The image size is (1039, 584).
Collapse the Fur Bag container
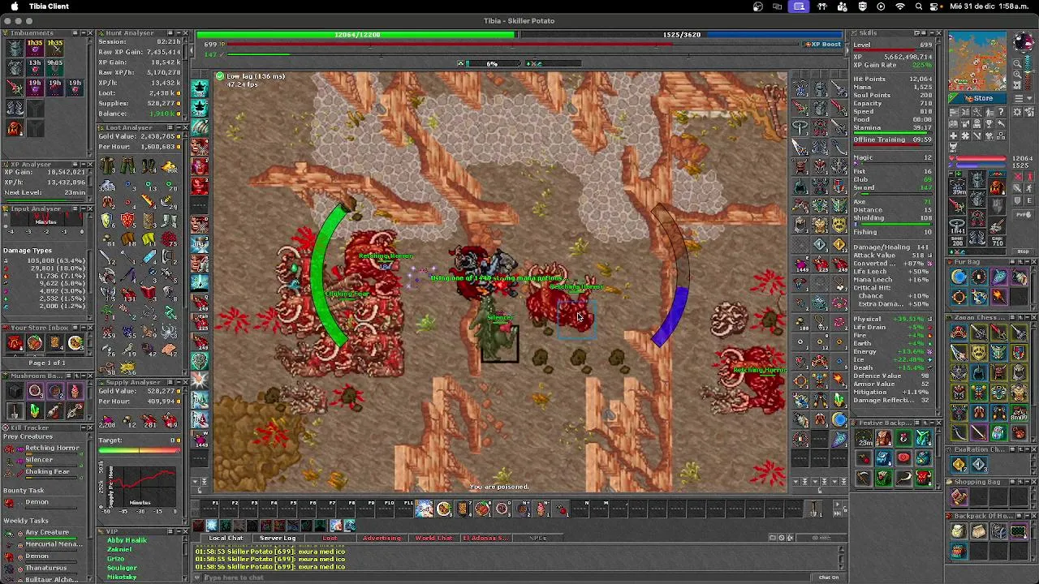point(1026,262)
